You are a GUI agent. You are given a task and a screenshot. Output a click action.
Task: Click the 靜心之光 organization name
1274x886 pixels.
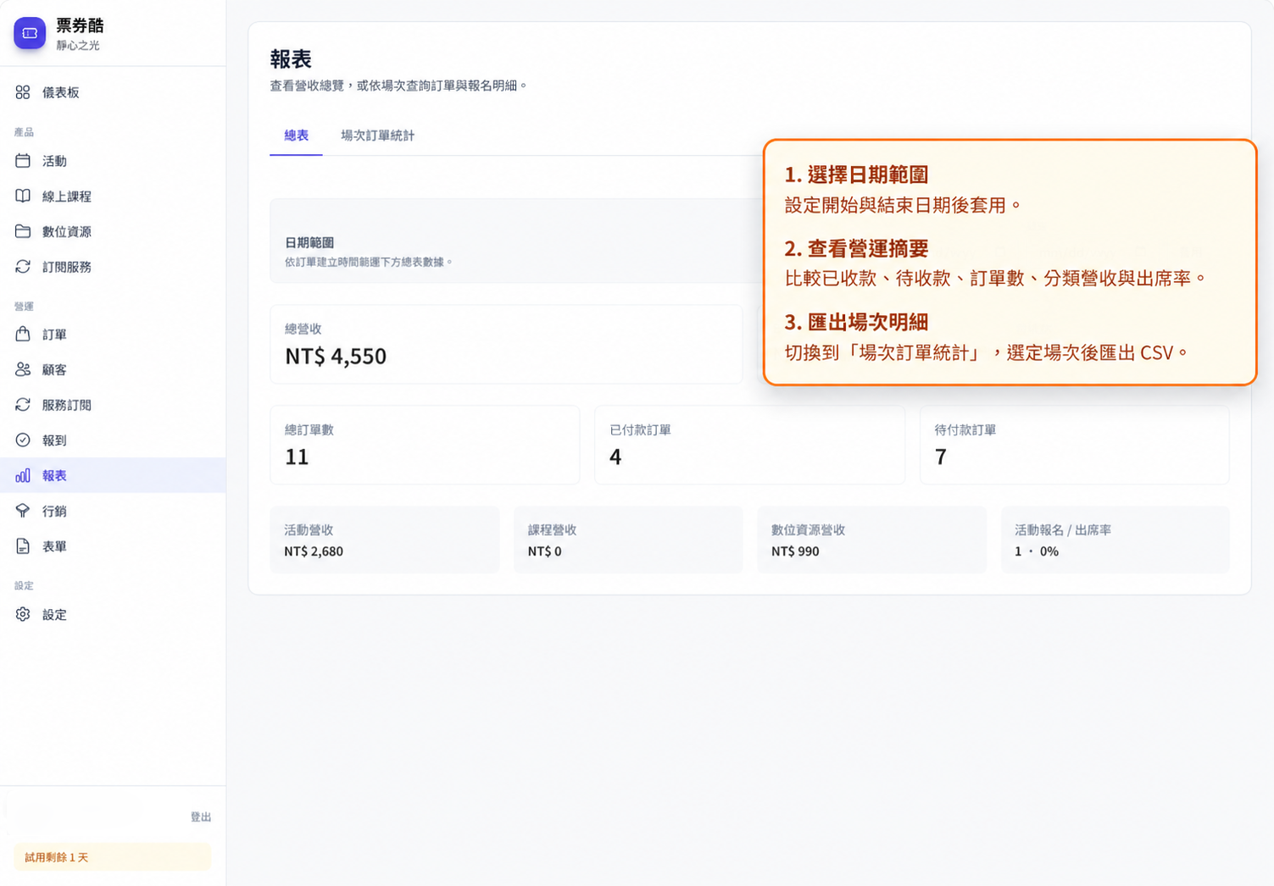point(78,46)
